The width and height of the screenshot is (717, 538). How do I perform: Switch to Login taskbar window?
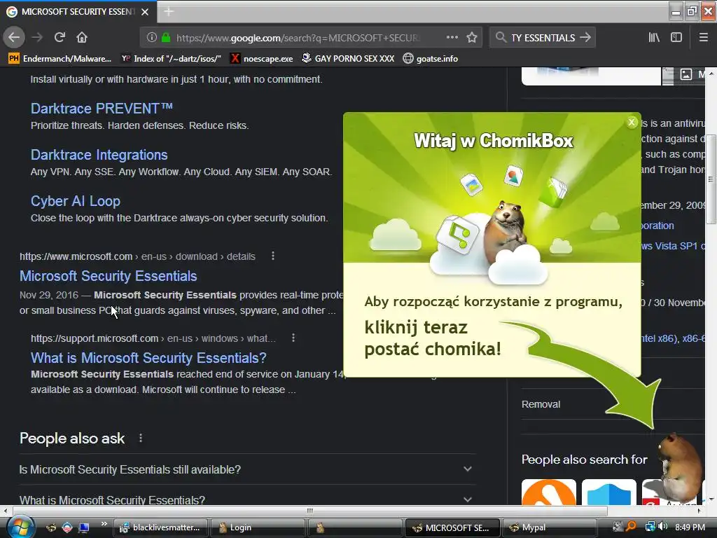point(258,527)
